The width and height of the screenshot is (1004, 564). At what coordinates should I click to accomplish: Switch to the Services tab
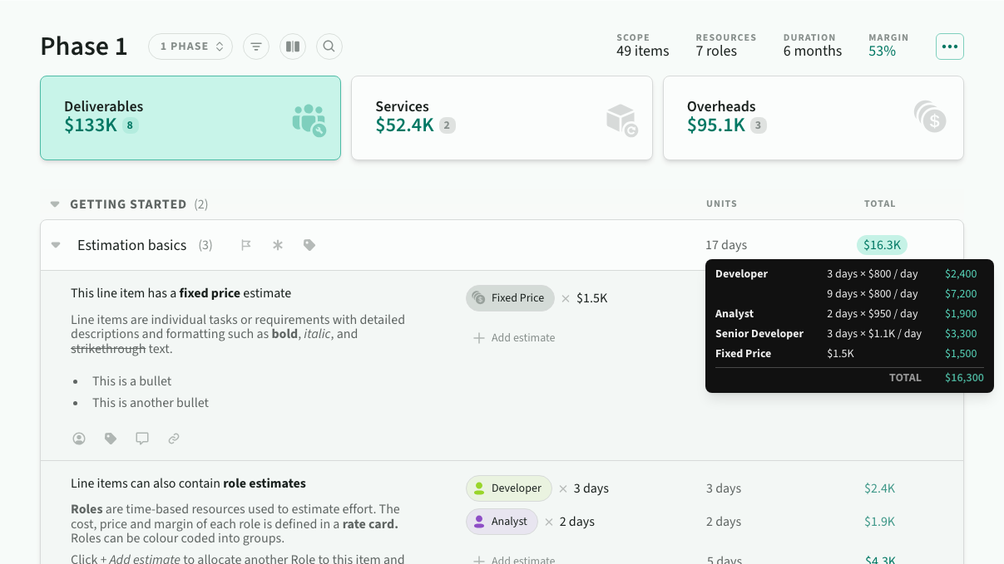(502, 118)
